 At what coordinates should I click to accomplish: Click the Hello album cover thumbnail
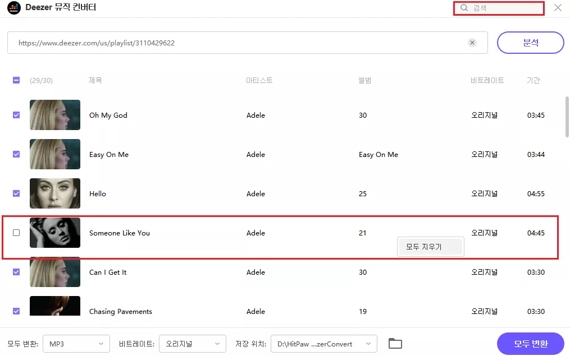coord(55,193)
